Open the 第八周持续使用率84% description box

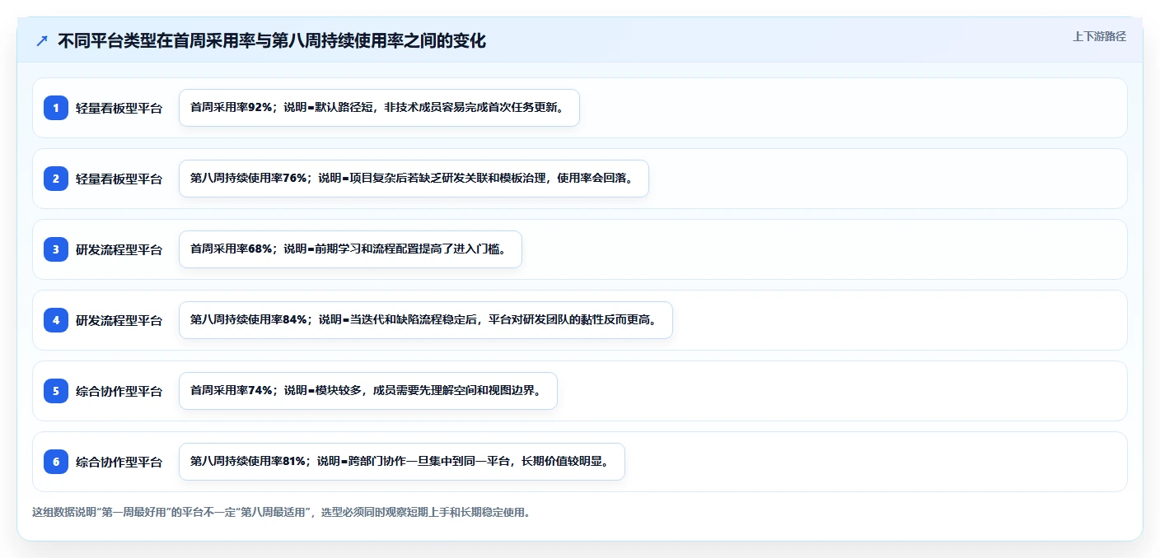point(426,320)
